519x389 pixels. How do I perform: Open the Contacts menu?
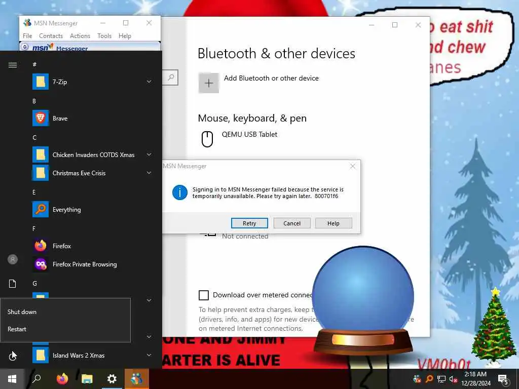point(51,36)
